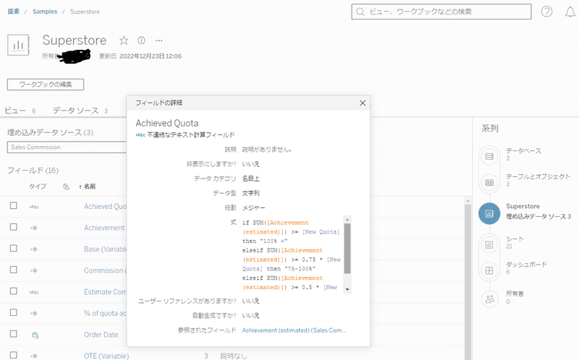Click the Abc icon in dialog subtitle
This screenshot has height=360, width=579.
click(140, 135)
